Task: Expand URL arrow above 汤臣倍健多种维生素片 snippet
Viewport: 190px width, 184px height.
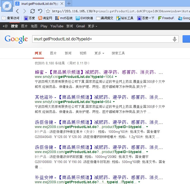Action: [147, 127]
